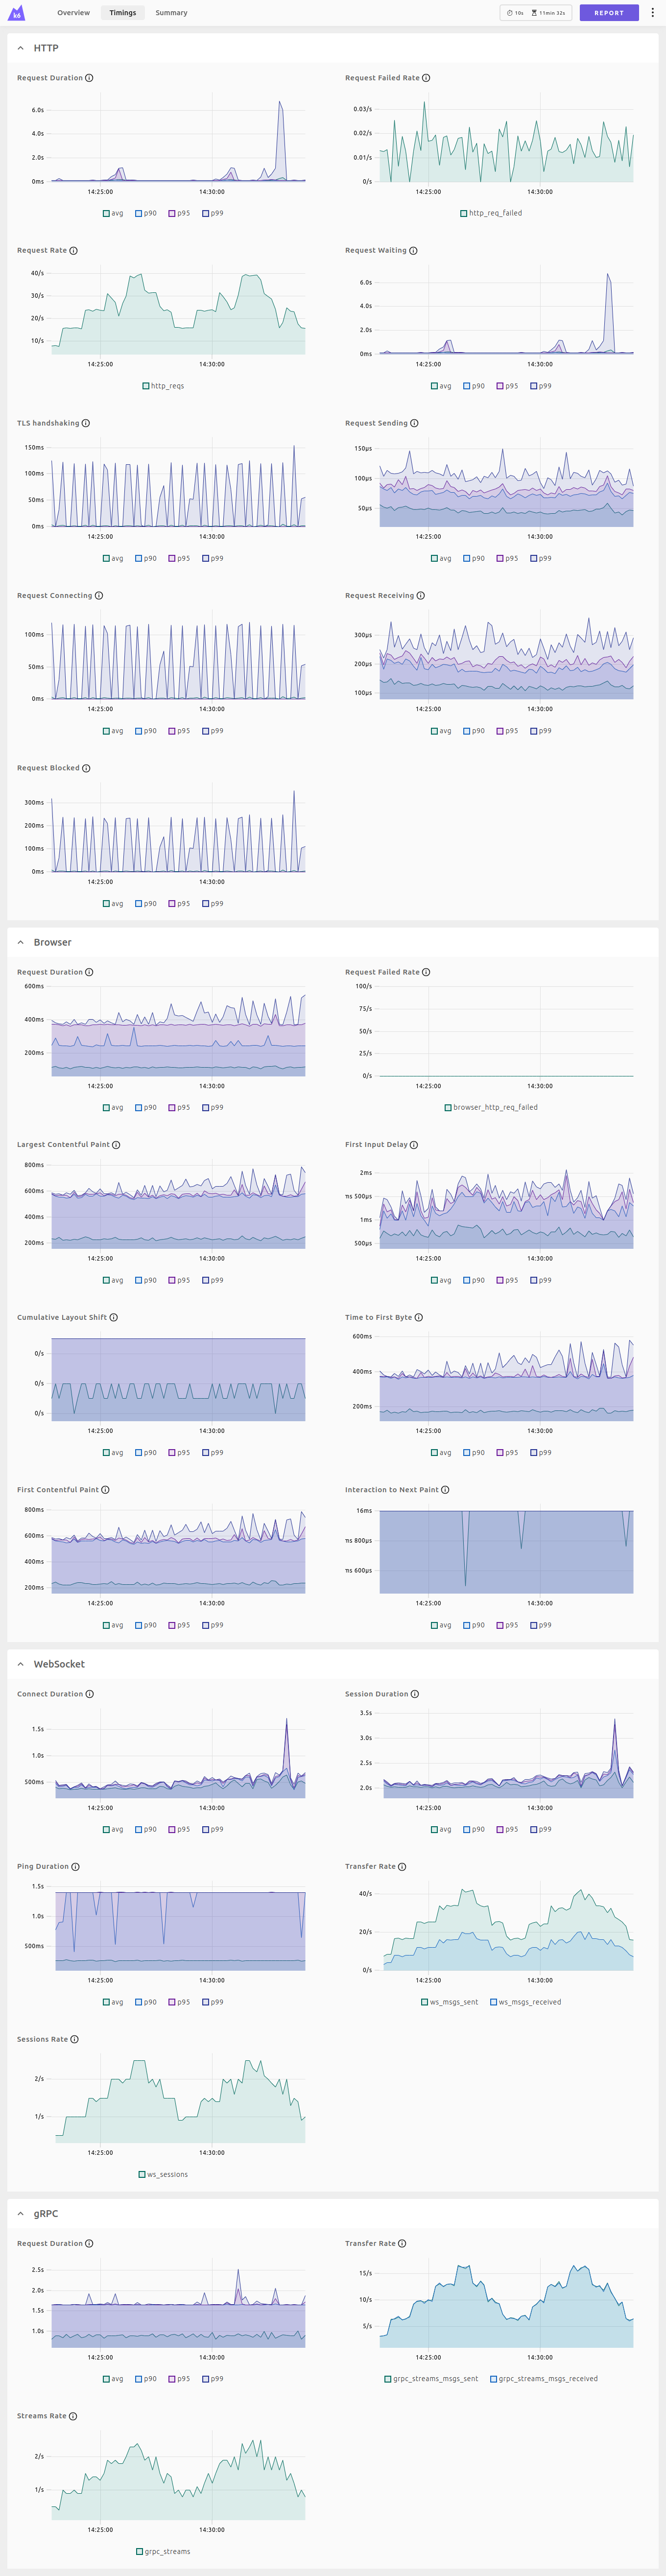
Task: Toggle p99 in Request Receiving legend
Action: [541, 731]
